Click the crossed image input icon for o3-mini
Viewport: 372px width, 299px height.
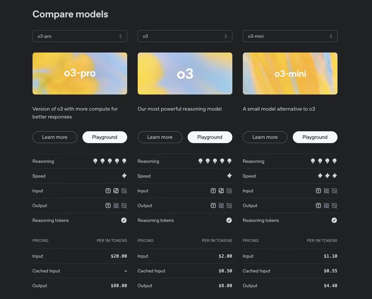pos(326,190)
